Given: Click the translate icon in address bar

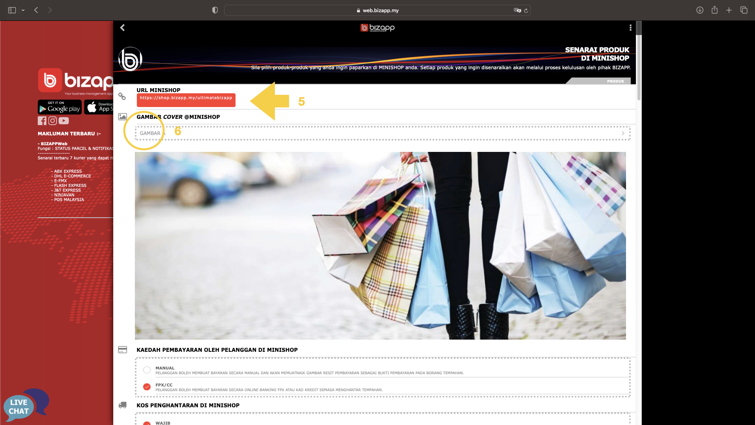Looking at the screenshot, I should coord(517,10).
